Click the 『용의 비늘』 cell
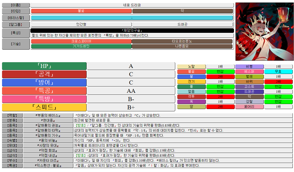The image size is (294, 172). click(48, 141)
